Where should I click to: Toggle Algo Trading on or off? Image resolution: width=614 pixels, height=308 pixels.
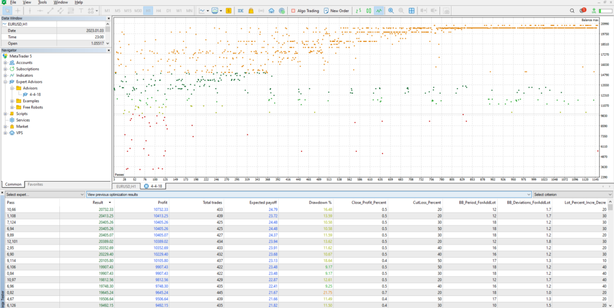305,11
